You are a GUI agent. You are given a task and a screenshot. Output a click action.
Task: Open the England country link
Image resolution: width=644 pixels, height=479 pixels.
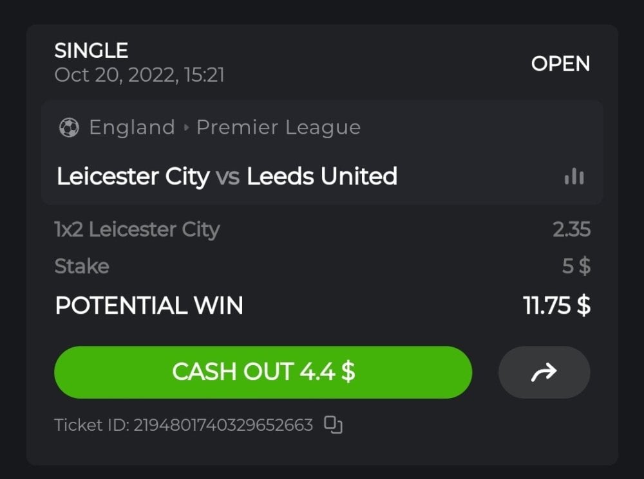(x=132, y=127)
